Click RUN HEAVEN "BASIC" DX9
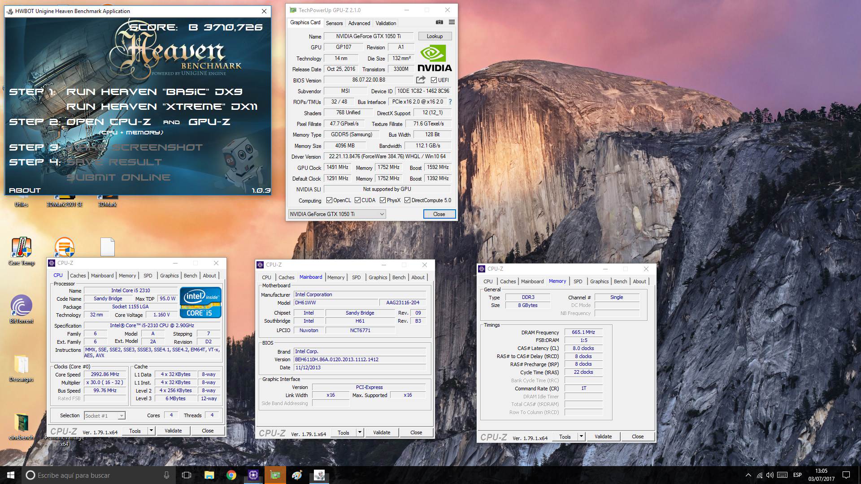Screen dimensions: 861x484 (154, 92)
